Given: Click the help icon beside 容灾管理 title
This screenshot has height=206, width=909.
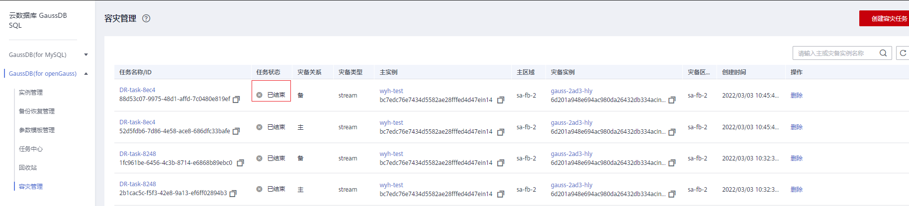Looking at the screenshot, I should (x=146, y=18).
